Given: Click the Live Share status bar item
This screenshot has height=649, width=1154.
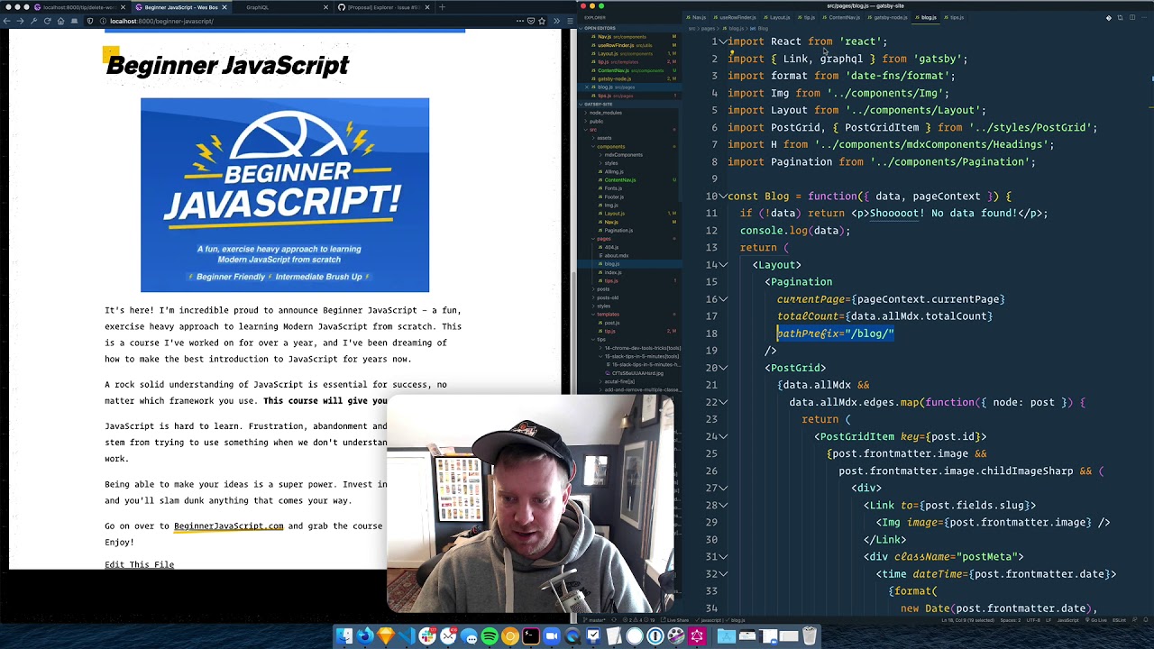Looking at the screenshot, I should click(675, 620).
